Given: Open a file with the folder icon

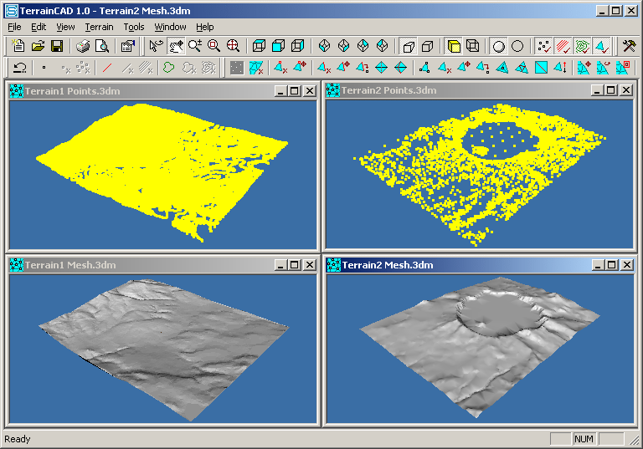Looking at the screenshot, I should (38, 46).
